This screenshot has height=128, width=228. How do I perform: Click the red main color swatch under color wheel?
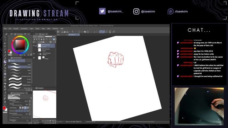pos(9,51)
